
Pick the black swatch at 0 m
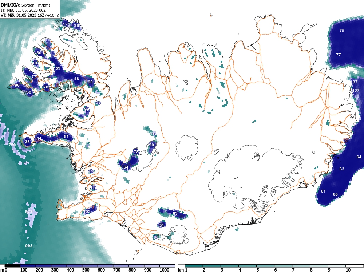tap(12, 266)
